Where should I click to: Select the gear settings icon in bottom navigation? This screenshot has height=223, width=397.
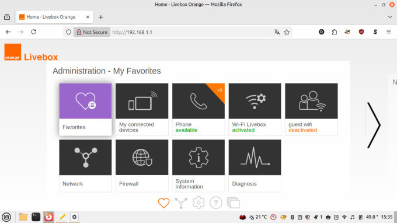198,203
